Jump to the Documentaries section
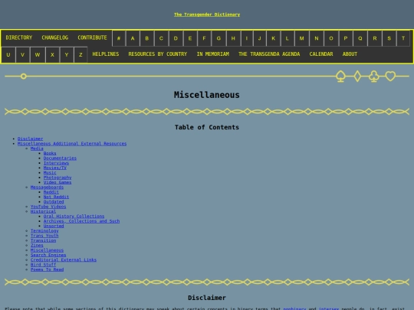414x310 pixels. (x=60, y=158)
